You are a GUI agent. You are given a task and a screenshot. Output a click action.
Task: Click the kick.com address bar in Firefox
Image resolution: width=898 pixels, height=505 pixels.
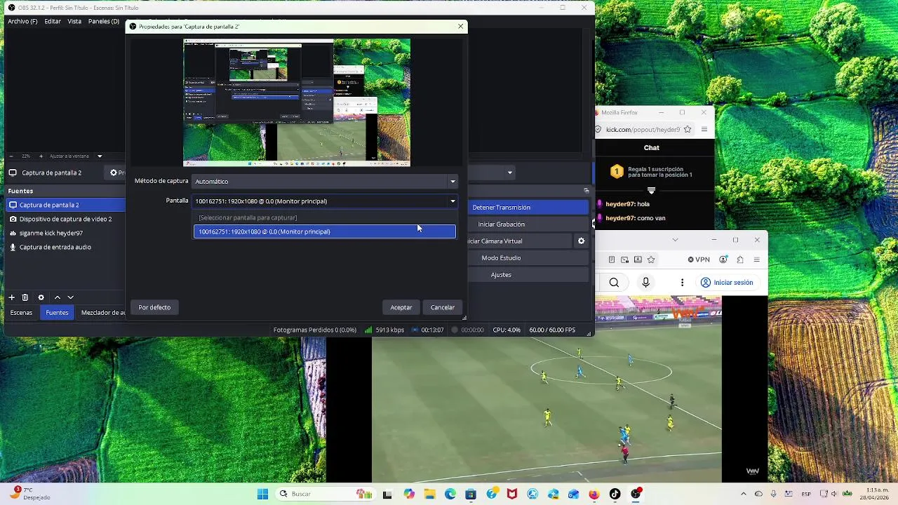[x=643, y=129]
